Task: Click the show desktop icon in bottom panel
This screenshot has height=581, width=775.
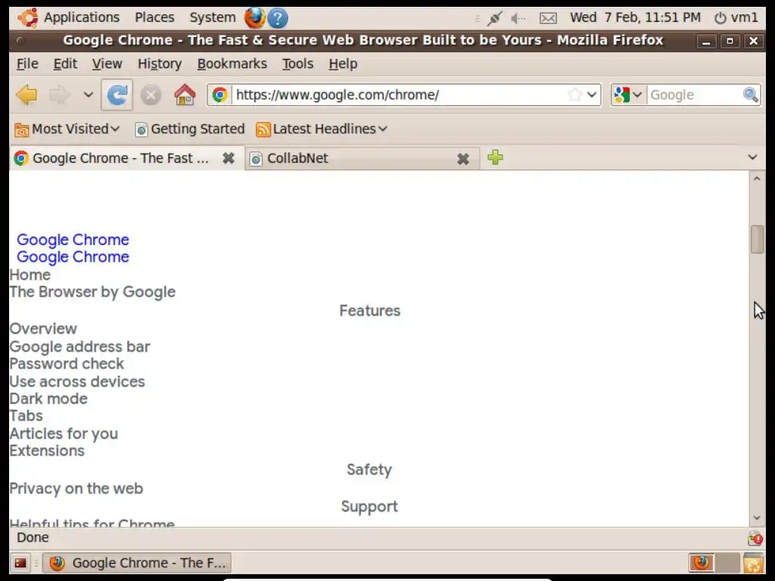Action: [20, 563]
